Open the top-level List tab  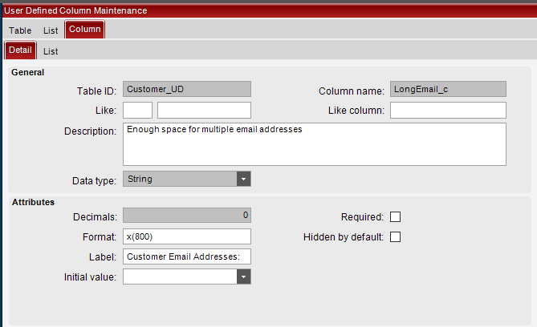pos(51,30)
